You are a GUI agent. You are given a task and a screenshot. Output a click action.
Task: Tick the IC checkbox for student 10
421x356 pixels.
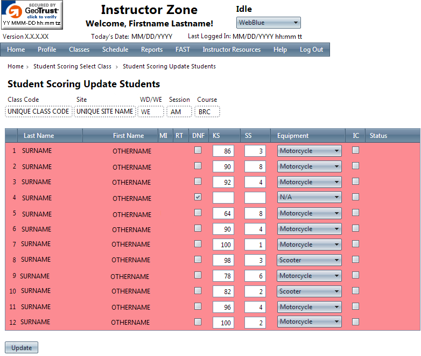click(355, 290)
